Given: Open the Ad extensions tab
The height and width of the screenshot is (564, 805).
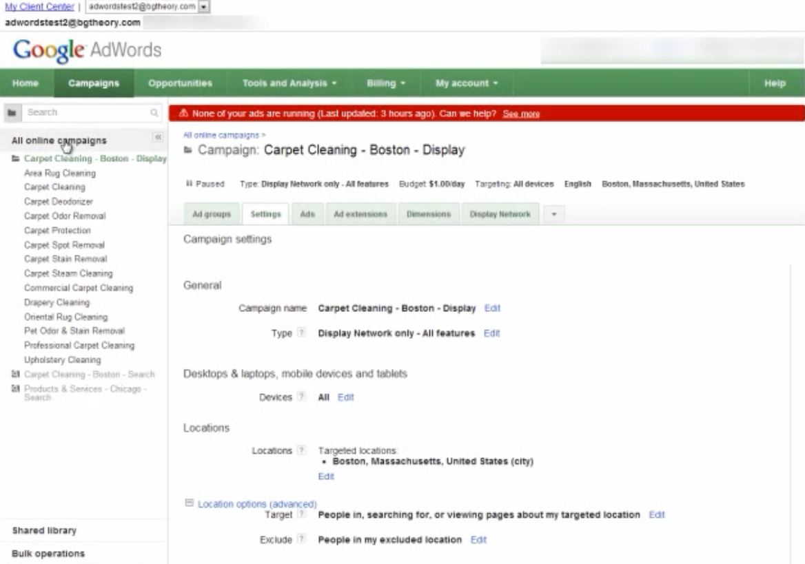Looking at the screenshot, I should click(360, 214).
